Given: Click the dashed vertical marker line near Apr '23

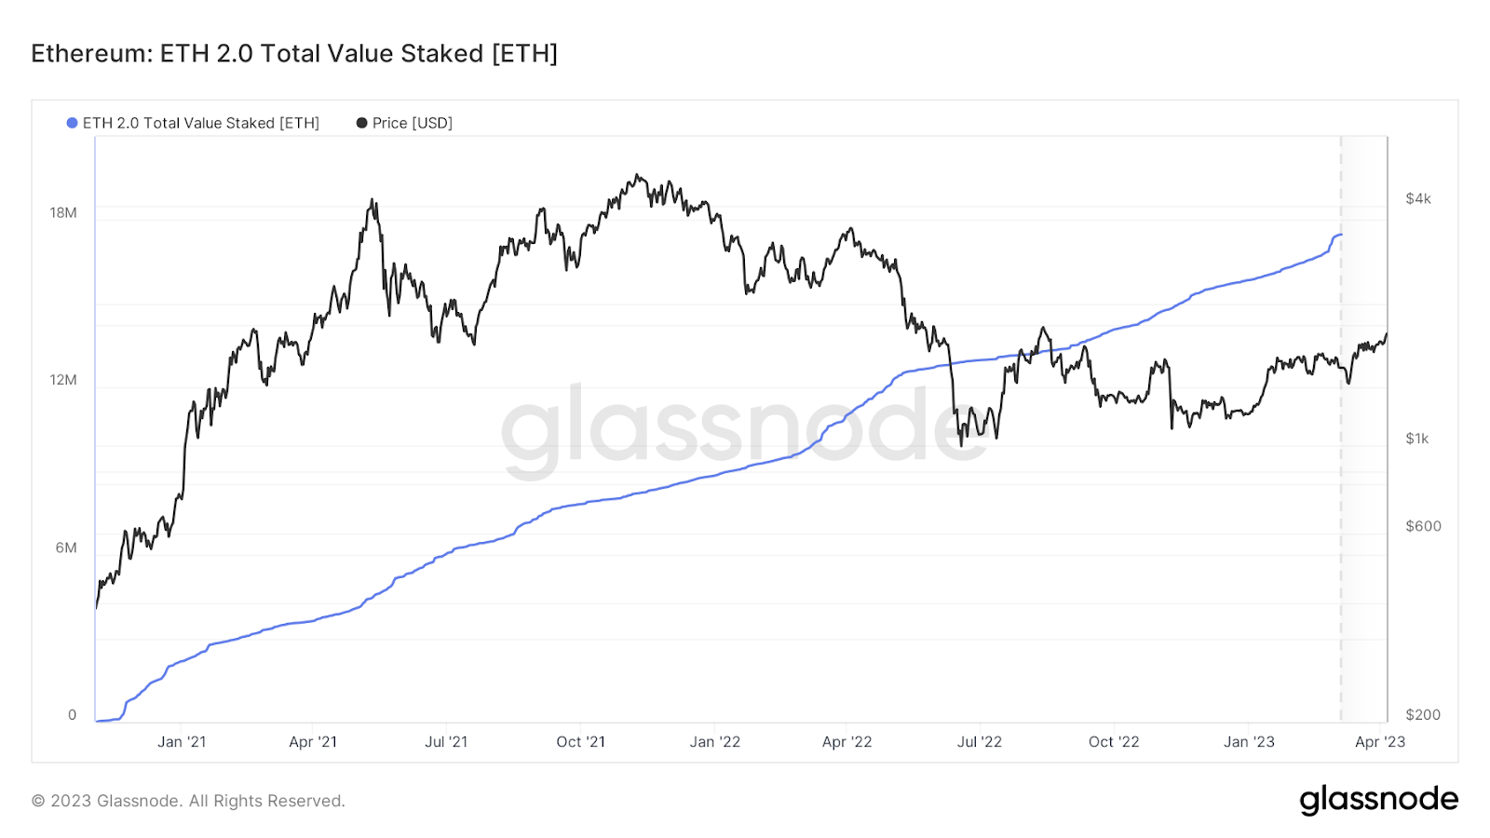Looking at the screenshot, I should (x=1341, y=428).
